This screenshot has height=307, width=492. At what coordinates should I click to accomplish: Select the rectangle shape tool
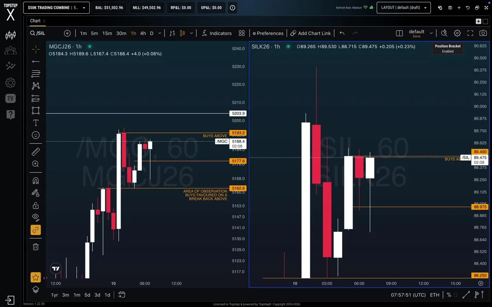tap(36, 110)
